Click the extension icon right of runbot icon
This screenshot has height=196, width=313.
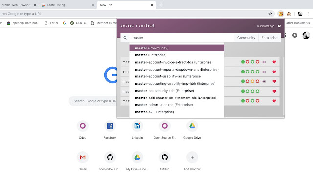pyautogui.click(x=289, y=14)
